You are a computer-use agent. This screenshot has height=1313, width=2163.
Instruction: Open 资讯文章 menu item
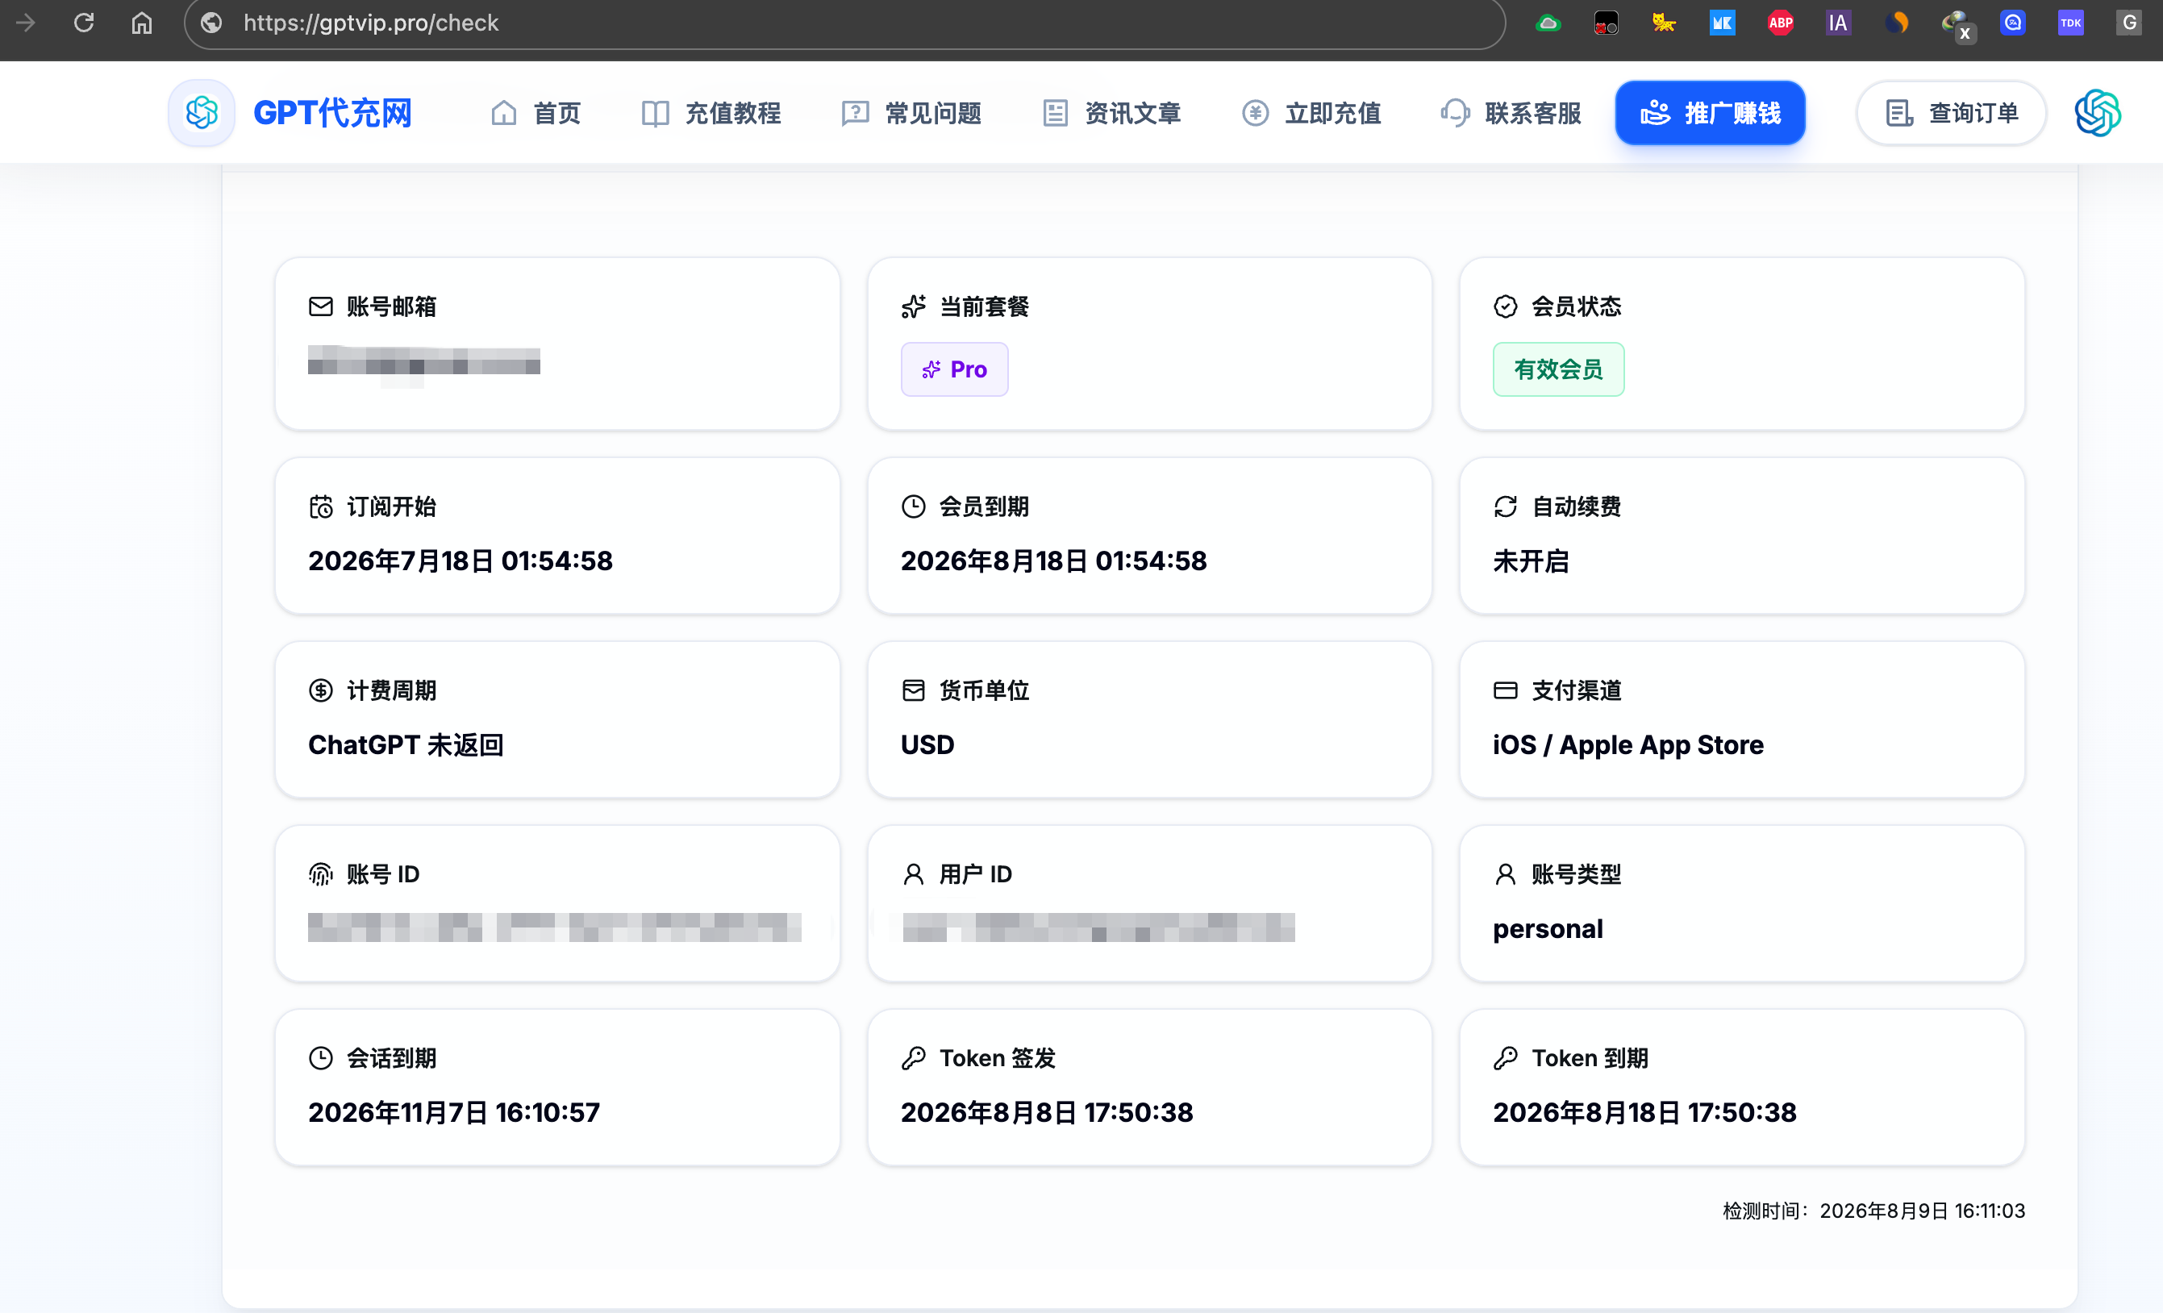coord(1111,112)
